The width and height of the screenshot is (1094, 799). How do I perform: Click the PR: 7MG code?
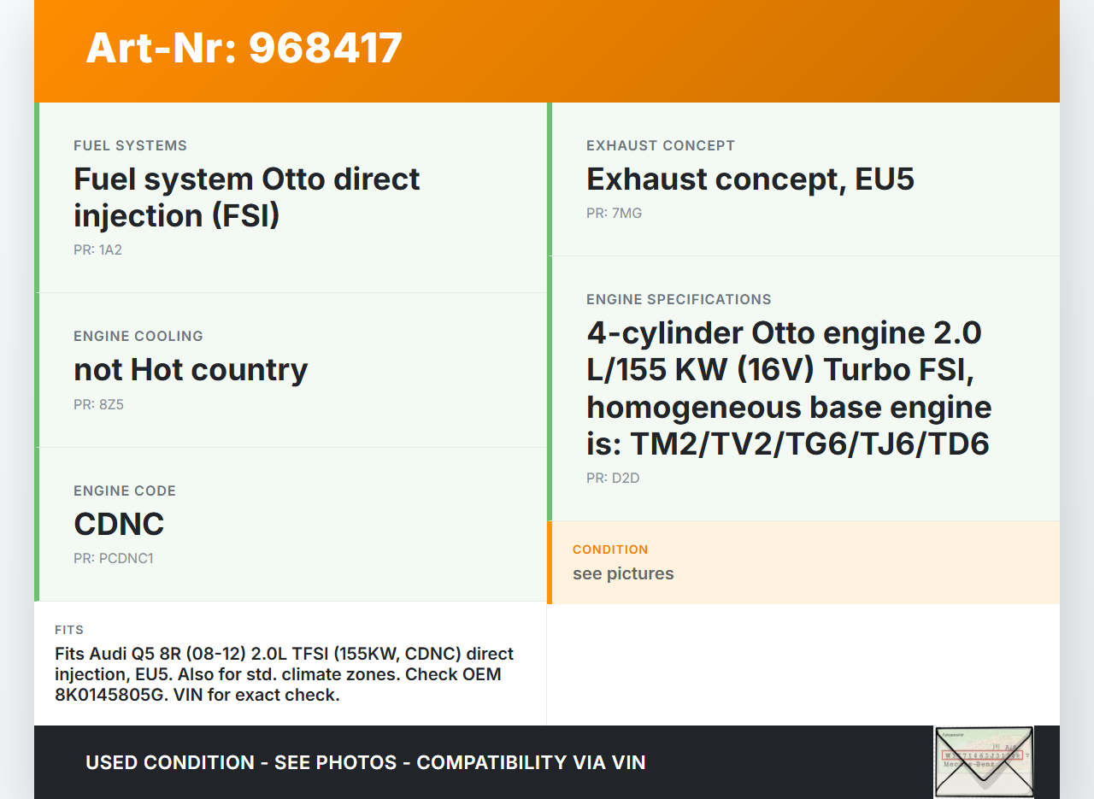[x=614, y=214]
